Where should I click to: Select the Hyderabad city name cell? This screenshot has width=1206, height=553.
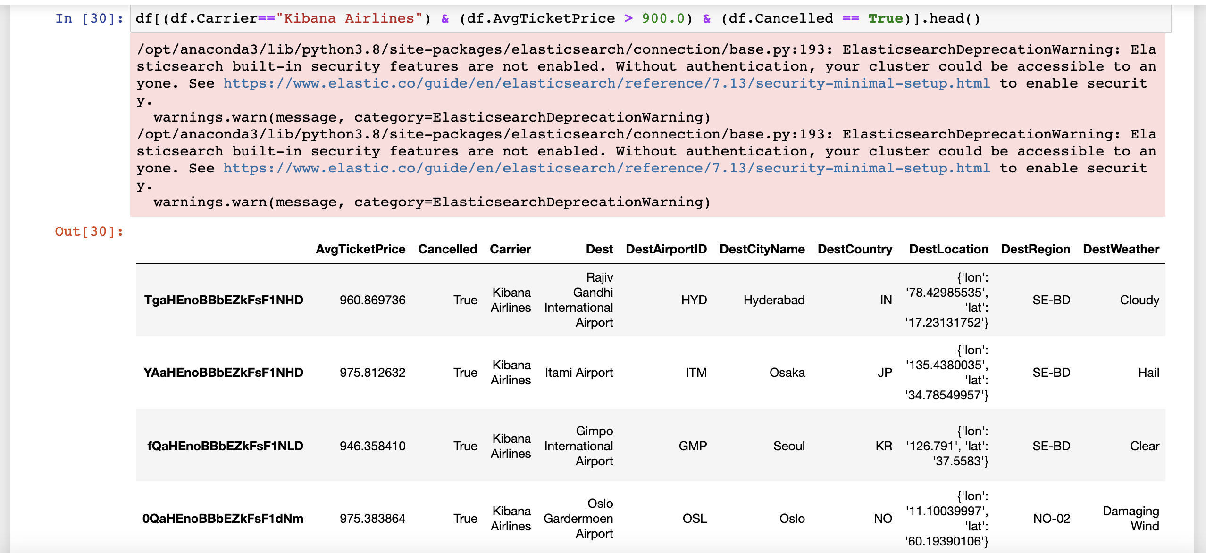point(774,300)
